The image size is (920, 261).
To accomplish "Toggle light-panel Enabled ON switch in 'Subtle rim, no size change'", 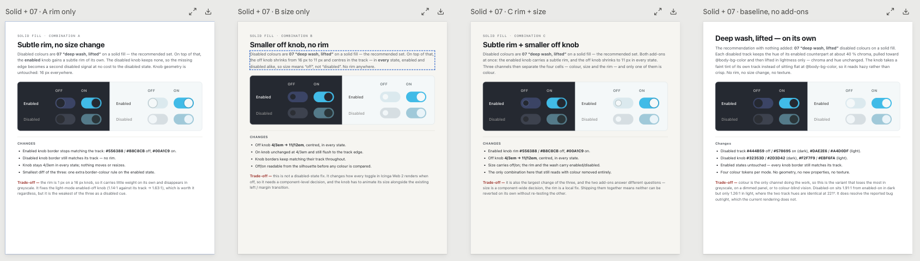I will [x=183, y=103].
